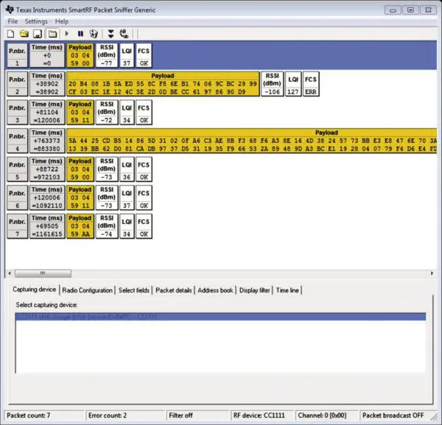This screenshot has height=425, width=442.
Task: Open the Settings menu
Action: click(x=36, y=21)
